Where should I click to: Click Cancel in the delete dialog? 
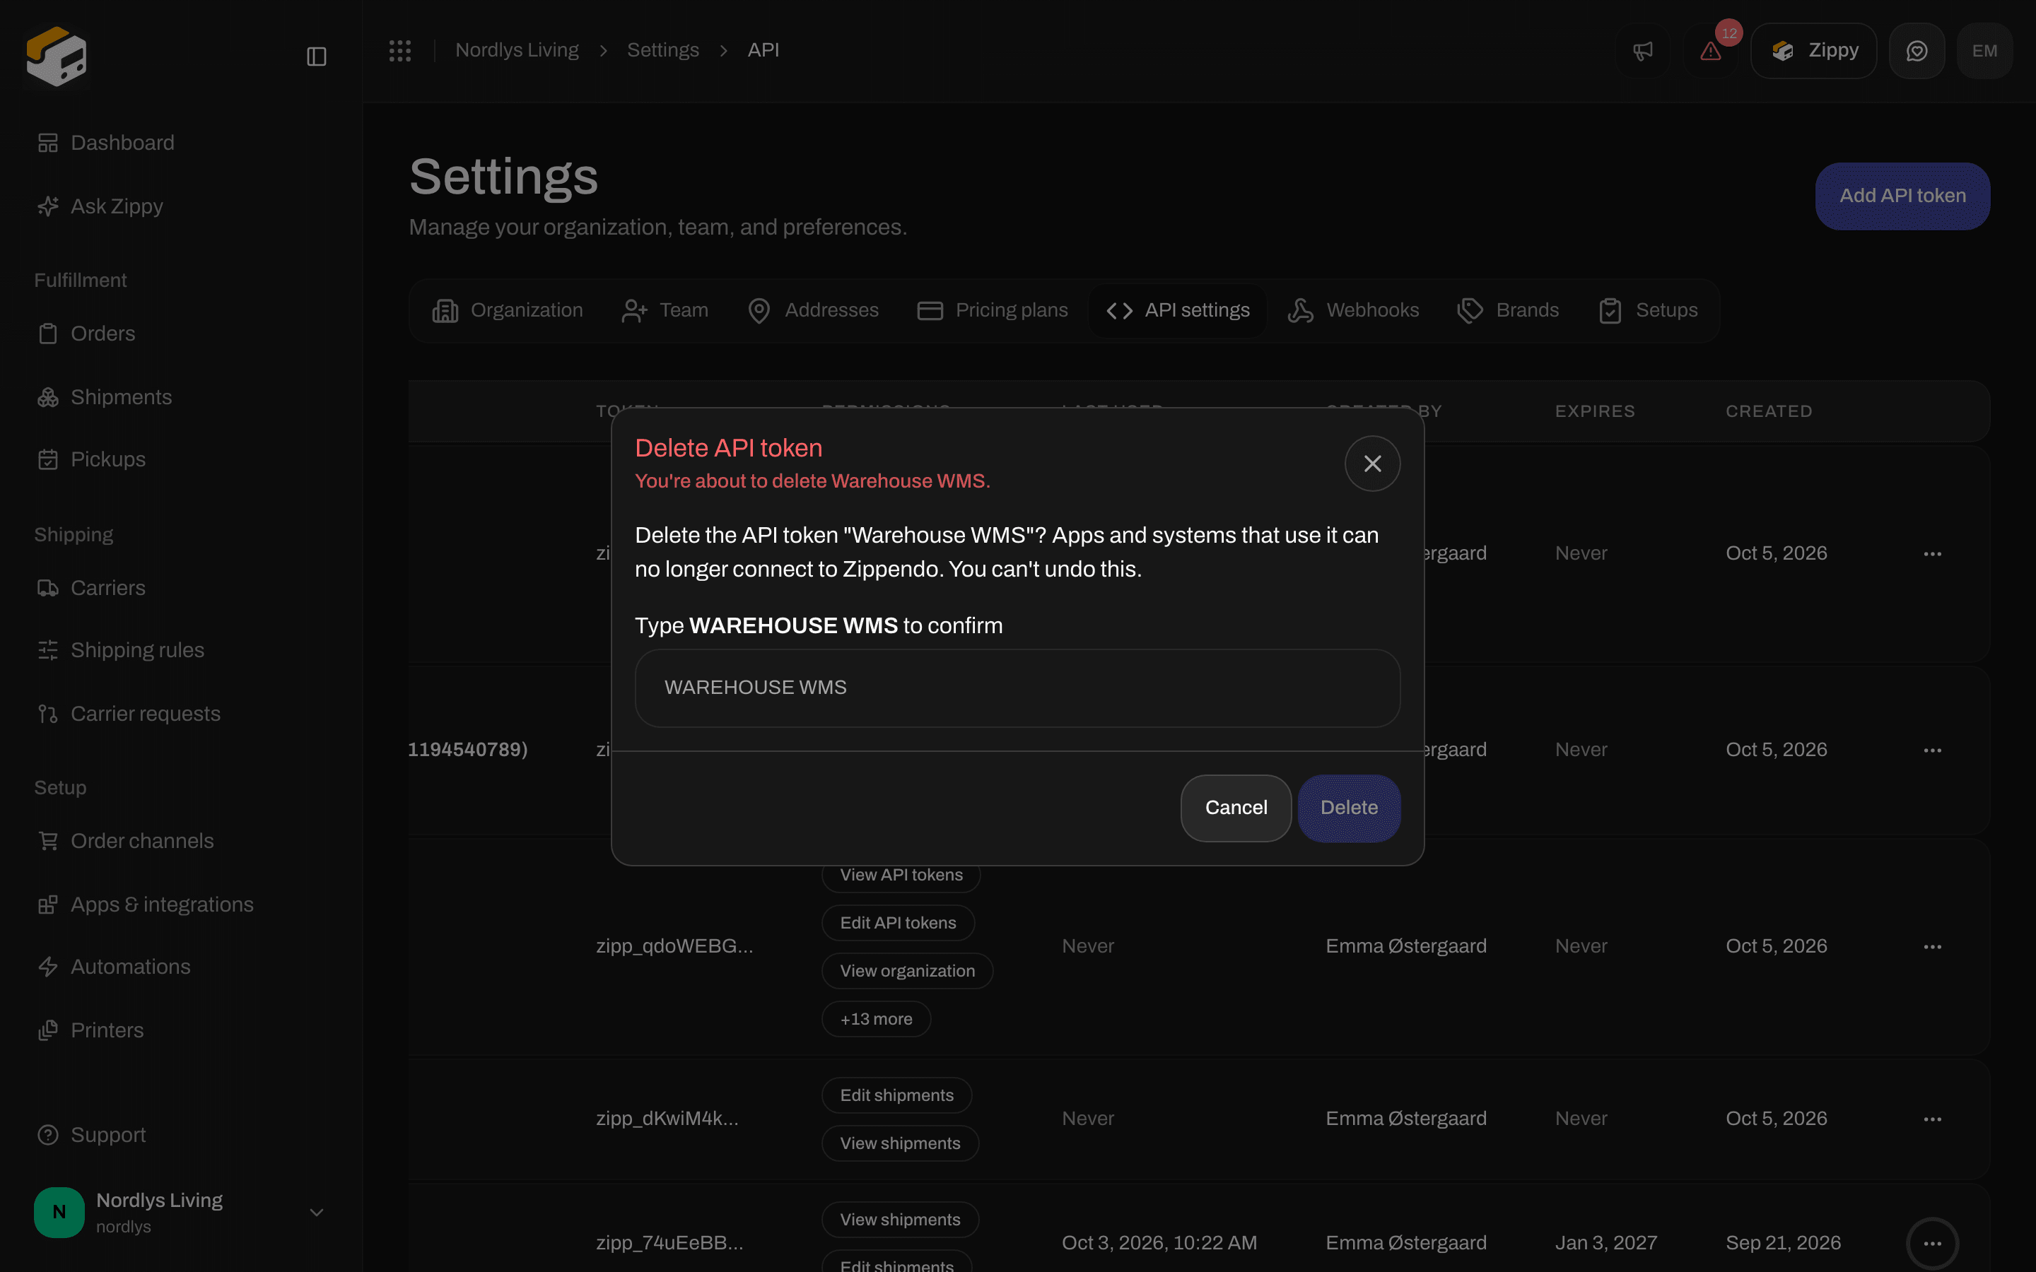coord(1236,808)
